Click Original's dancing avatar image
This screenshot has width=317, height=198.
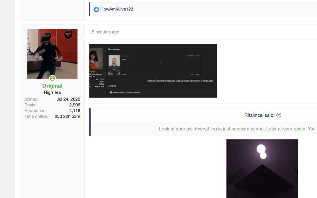pyautogui.click(x=52, y=54)
